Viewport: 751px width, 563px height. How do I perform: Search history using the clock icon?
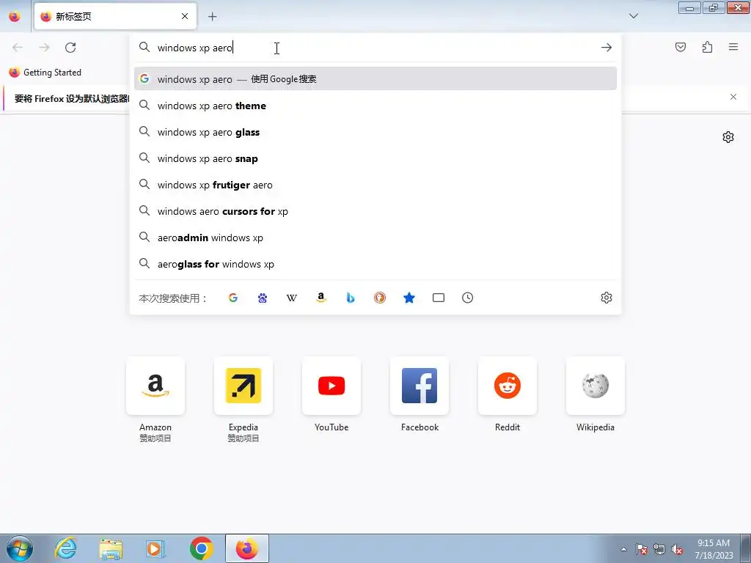(x=467, y=298)
